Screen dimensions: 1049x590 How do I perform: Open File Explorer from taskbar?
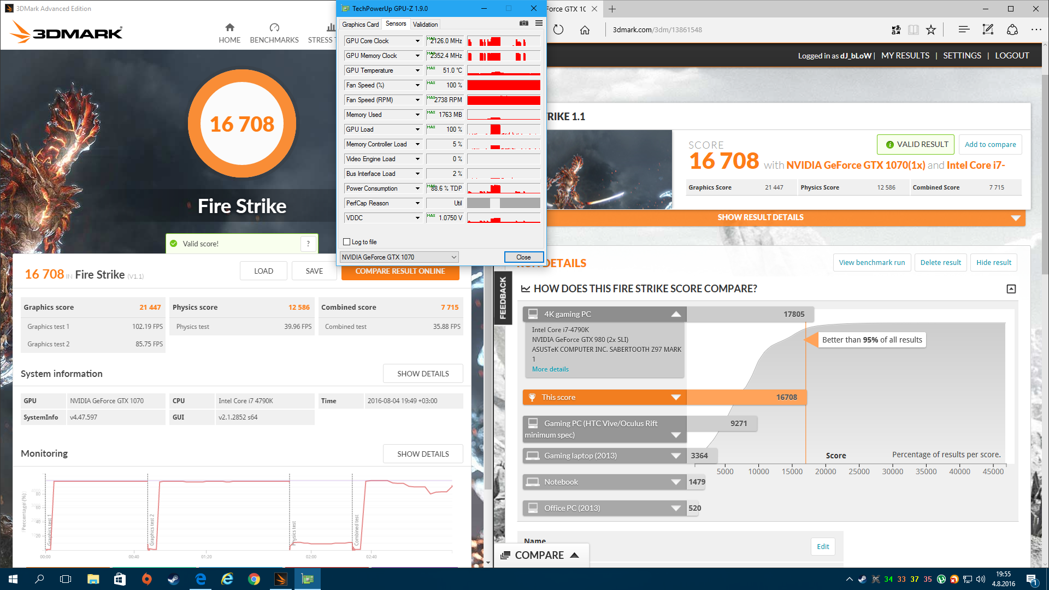coord(93,579)
